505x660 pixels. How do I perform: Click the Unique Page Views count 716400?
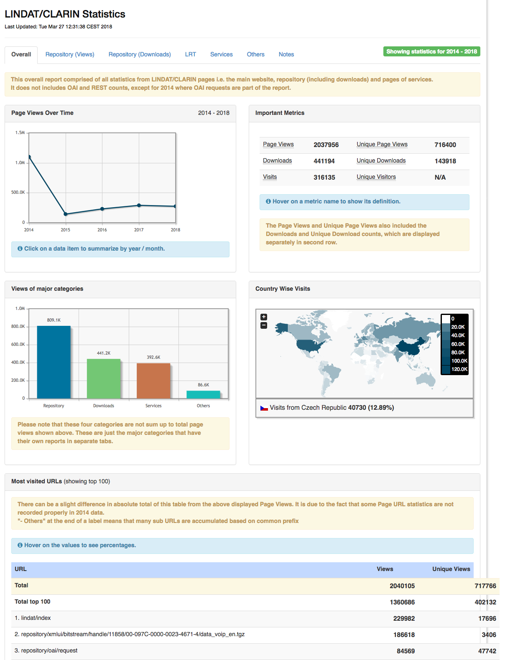(x=445, y=145)
